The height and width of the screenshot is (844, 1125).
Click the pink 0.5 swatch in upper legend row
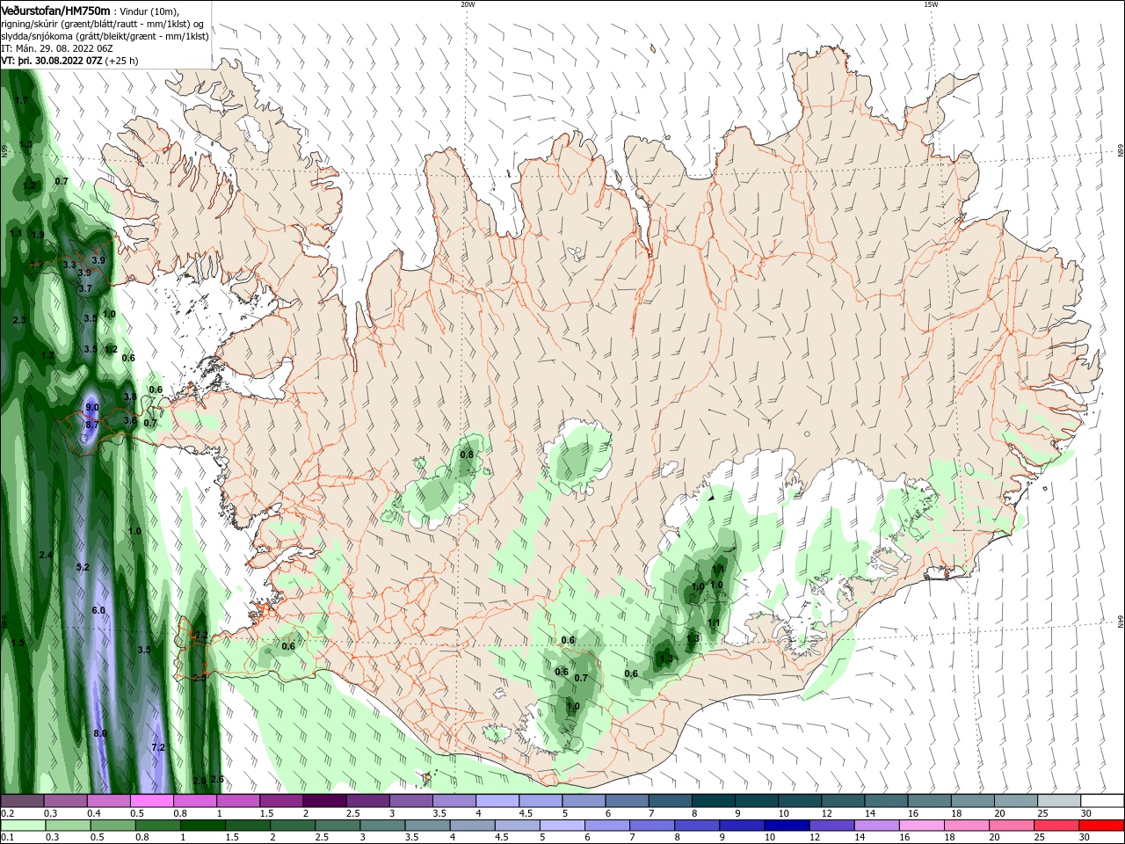tap(151, 801)
